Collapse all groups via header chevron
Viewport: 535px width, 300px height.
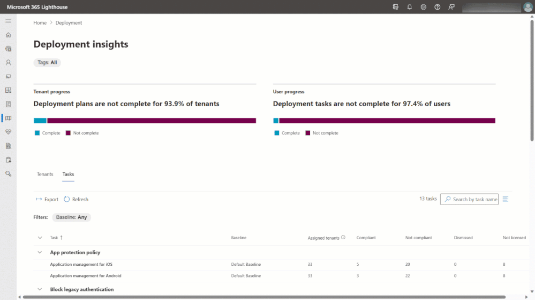coord(40,238)
